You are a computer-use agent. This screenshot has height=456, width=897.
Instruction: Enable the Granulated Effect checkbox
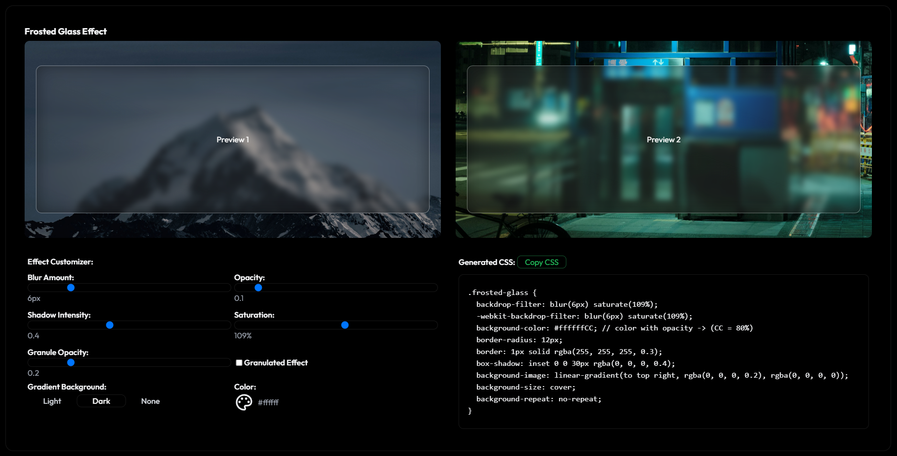coord(240,362)
